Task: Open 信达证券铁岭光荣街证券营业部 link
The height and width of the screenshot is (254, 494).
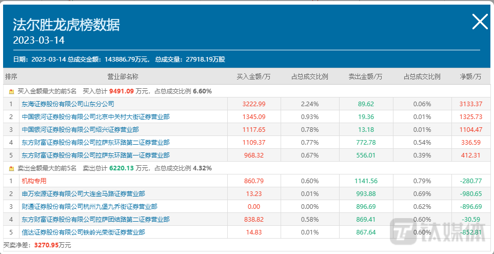Action: point(83,232)
